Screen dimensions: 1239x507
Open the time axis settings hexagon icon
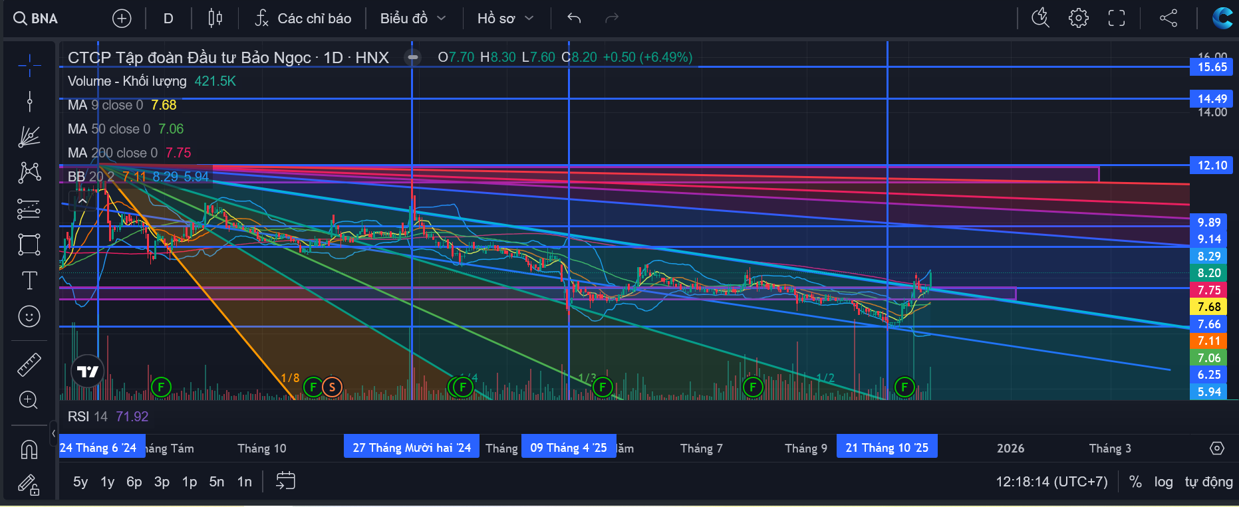tap(1217, 449)
